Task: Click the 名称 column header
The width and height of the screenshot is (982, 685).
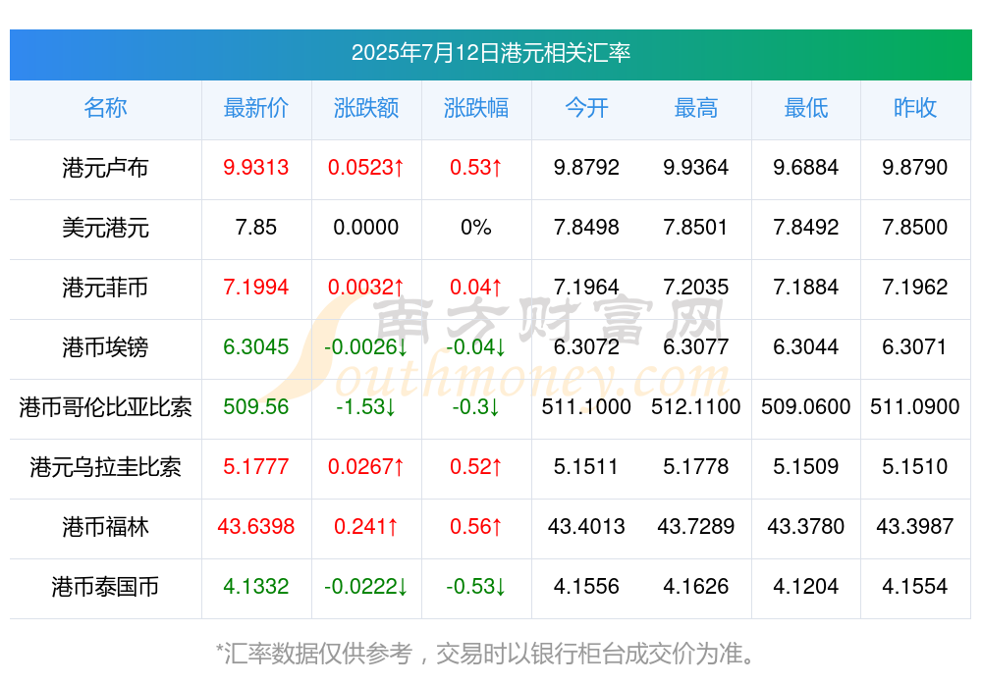Action: click(105, 108)
